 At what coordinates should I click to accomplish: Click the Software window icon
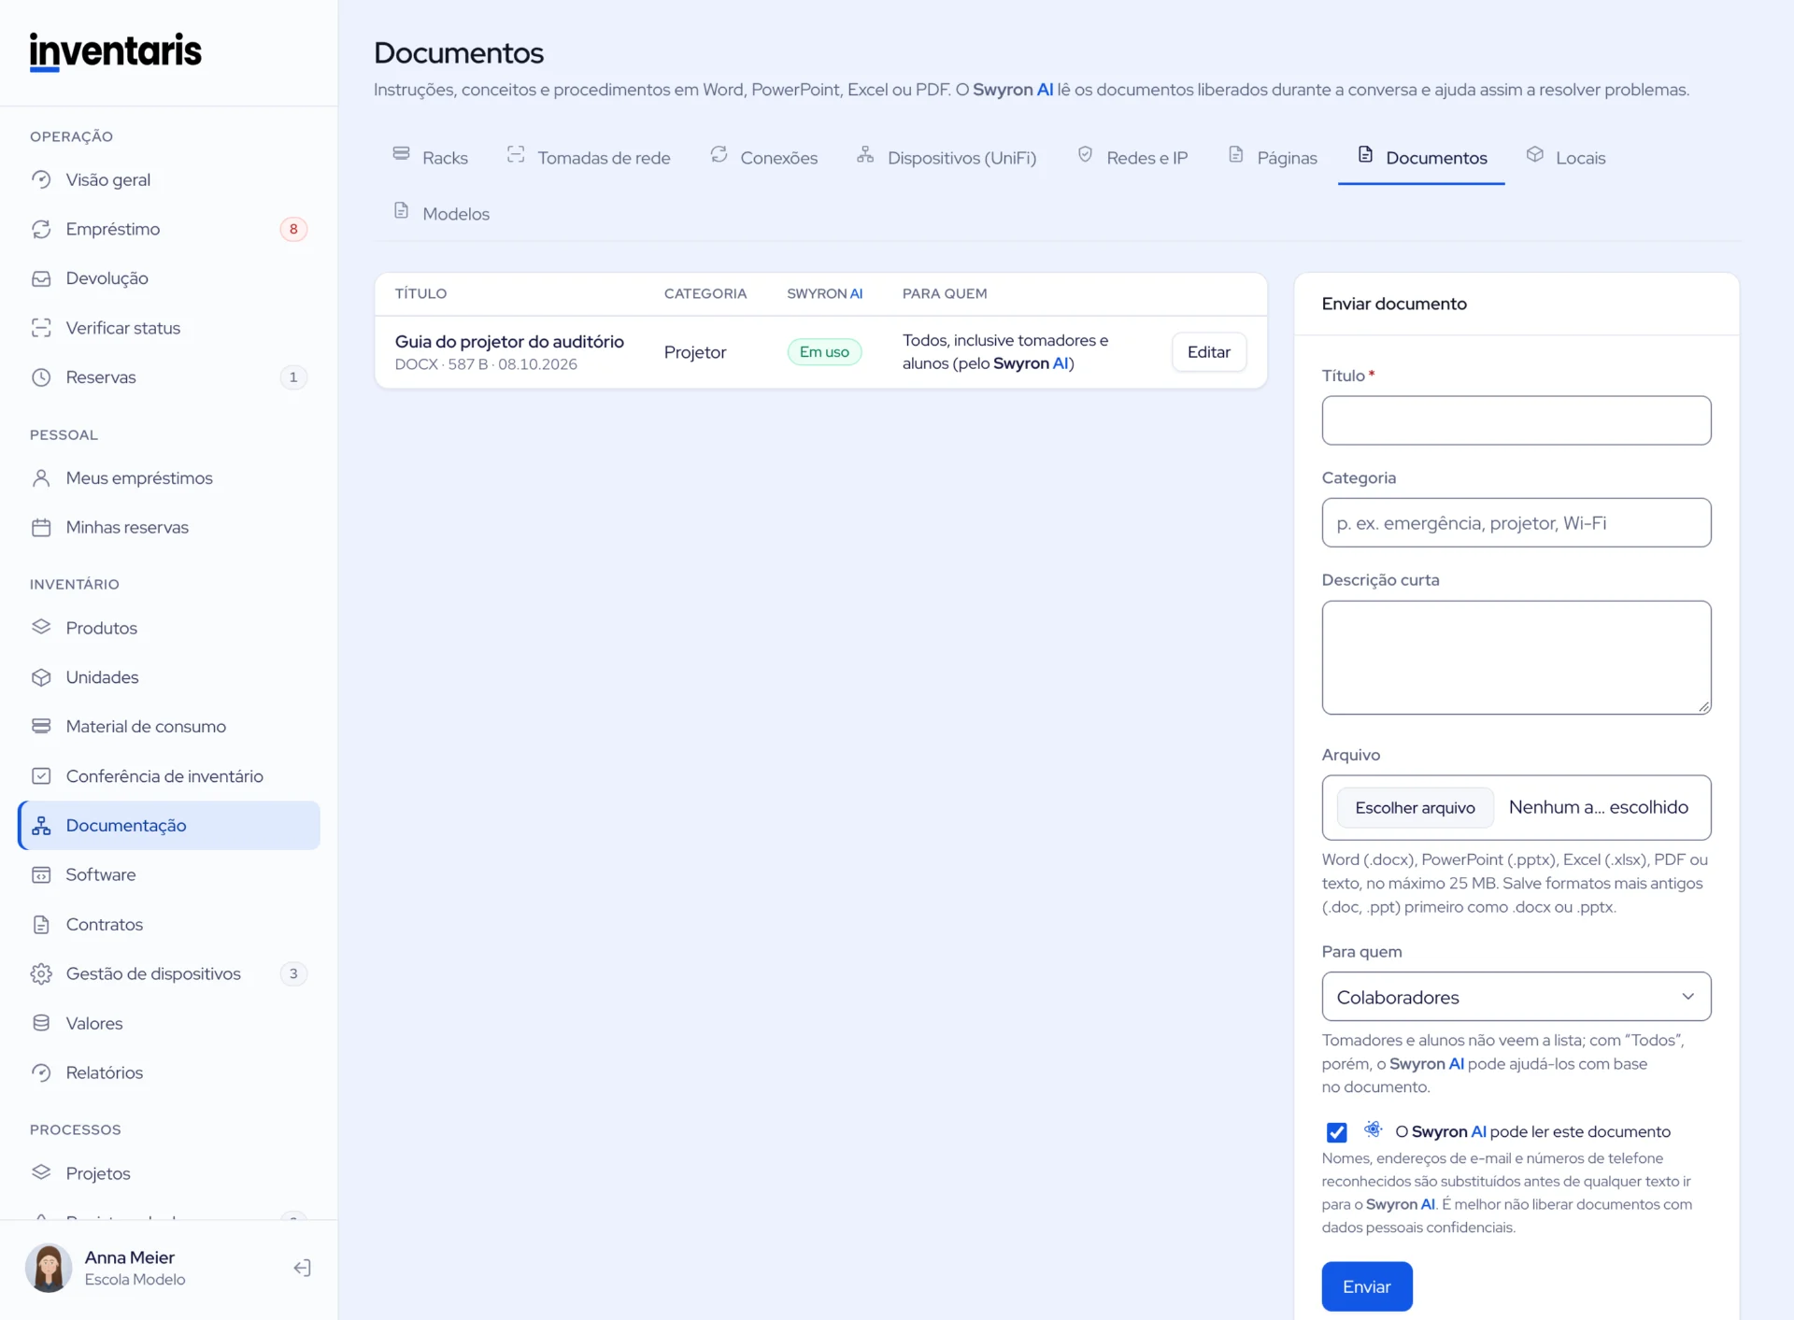pyautogui.click(x=41, y=875)
